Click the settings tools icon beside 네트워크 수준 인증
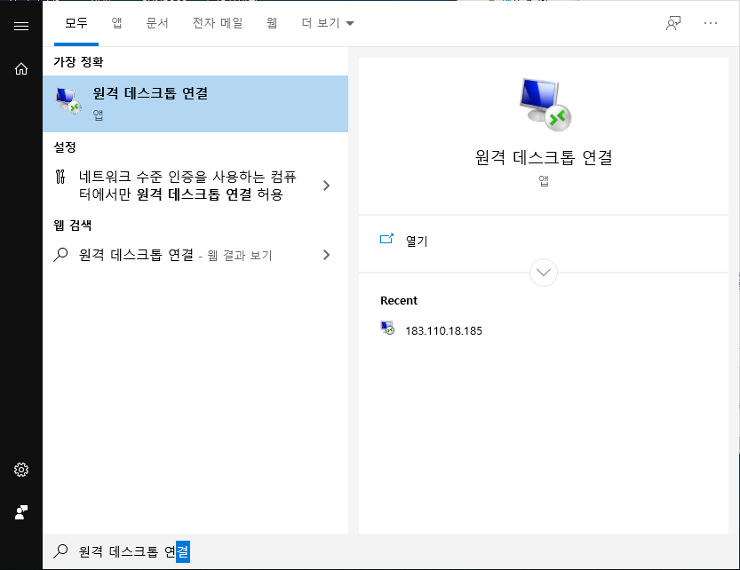 coord(60,177)
